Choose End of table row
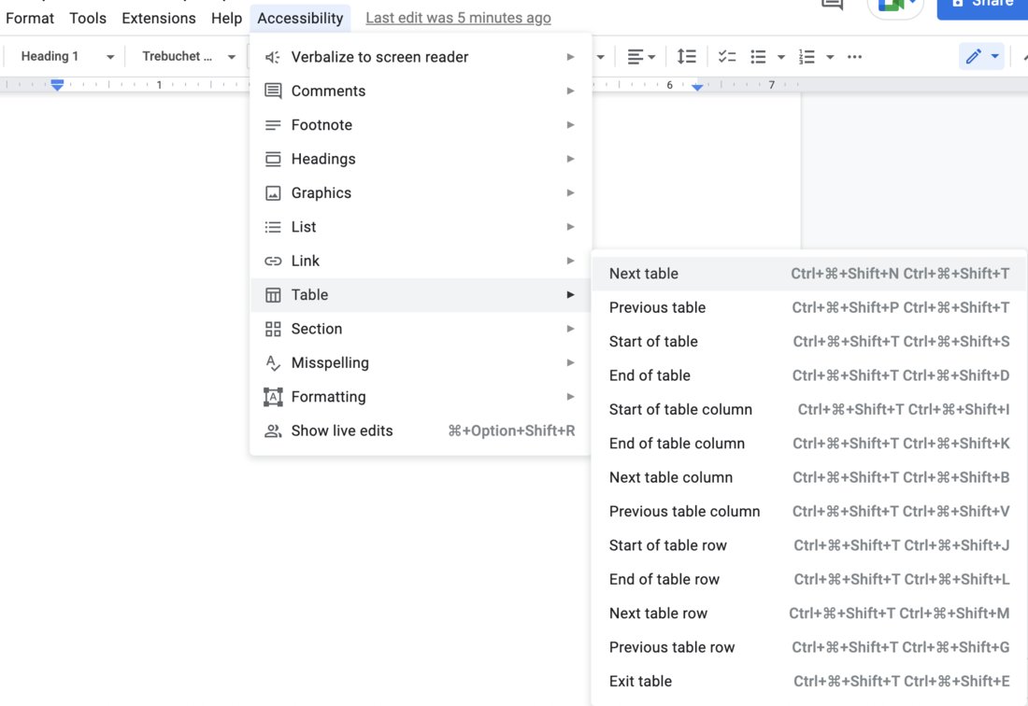 point(808,580)
